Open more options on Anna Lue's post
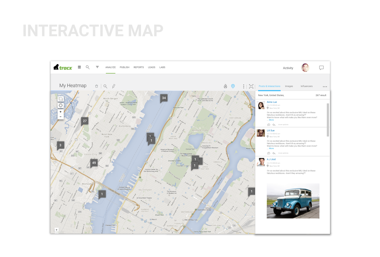This screenshot has height=257, width=380. 283,125
